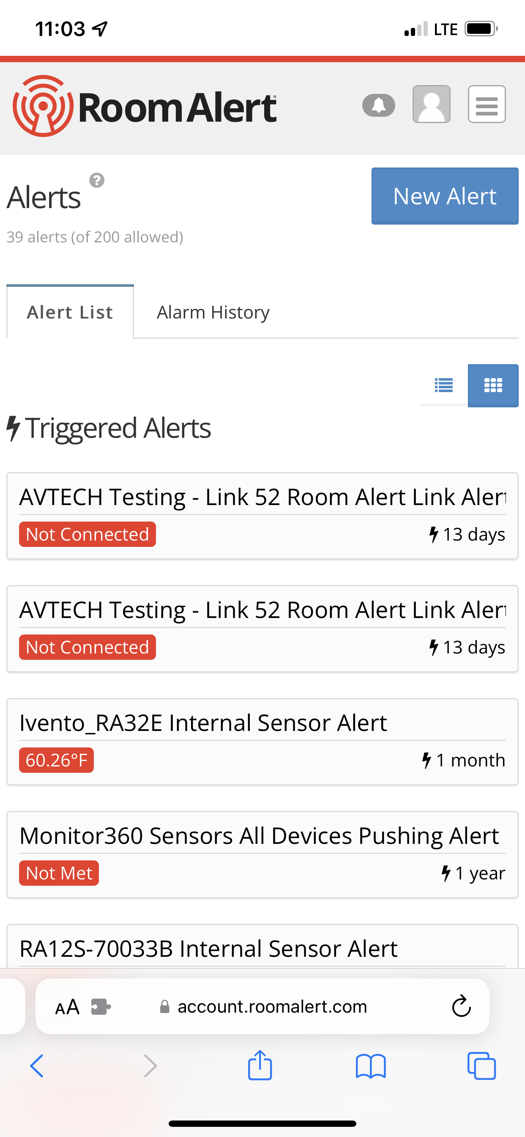Show open Safari tabs overview
Image resolution: width=525 pixels, height=1137 pixels.
(x=481, y=1066)
